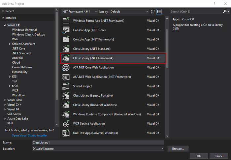Screen dimensions: 231x160
Task: Expand the tvOS node
Action: [x=10, y=86]
